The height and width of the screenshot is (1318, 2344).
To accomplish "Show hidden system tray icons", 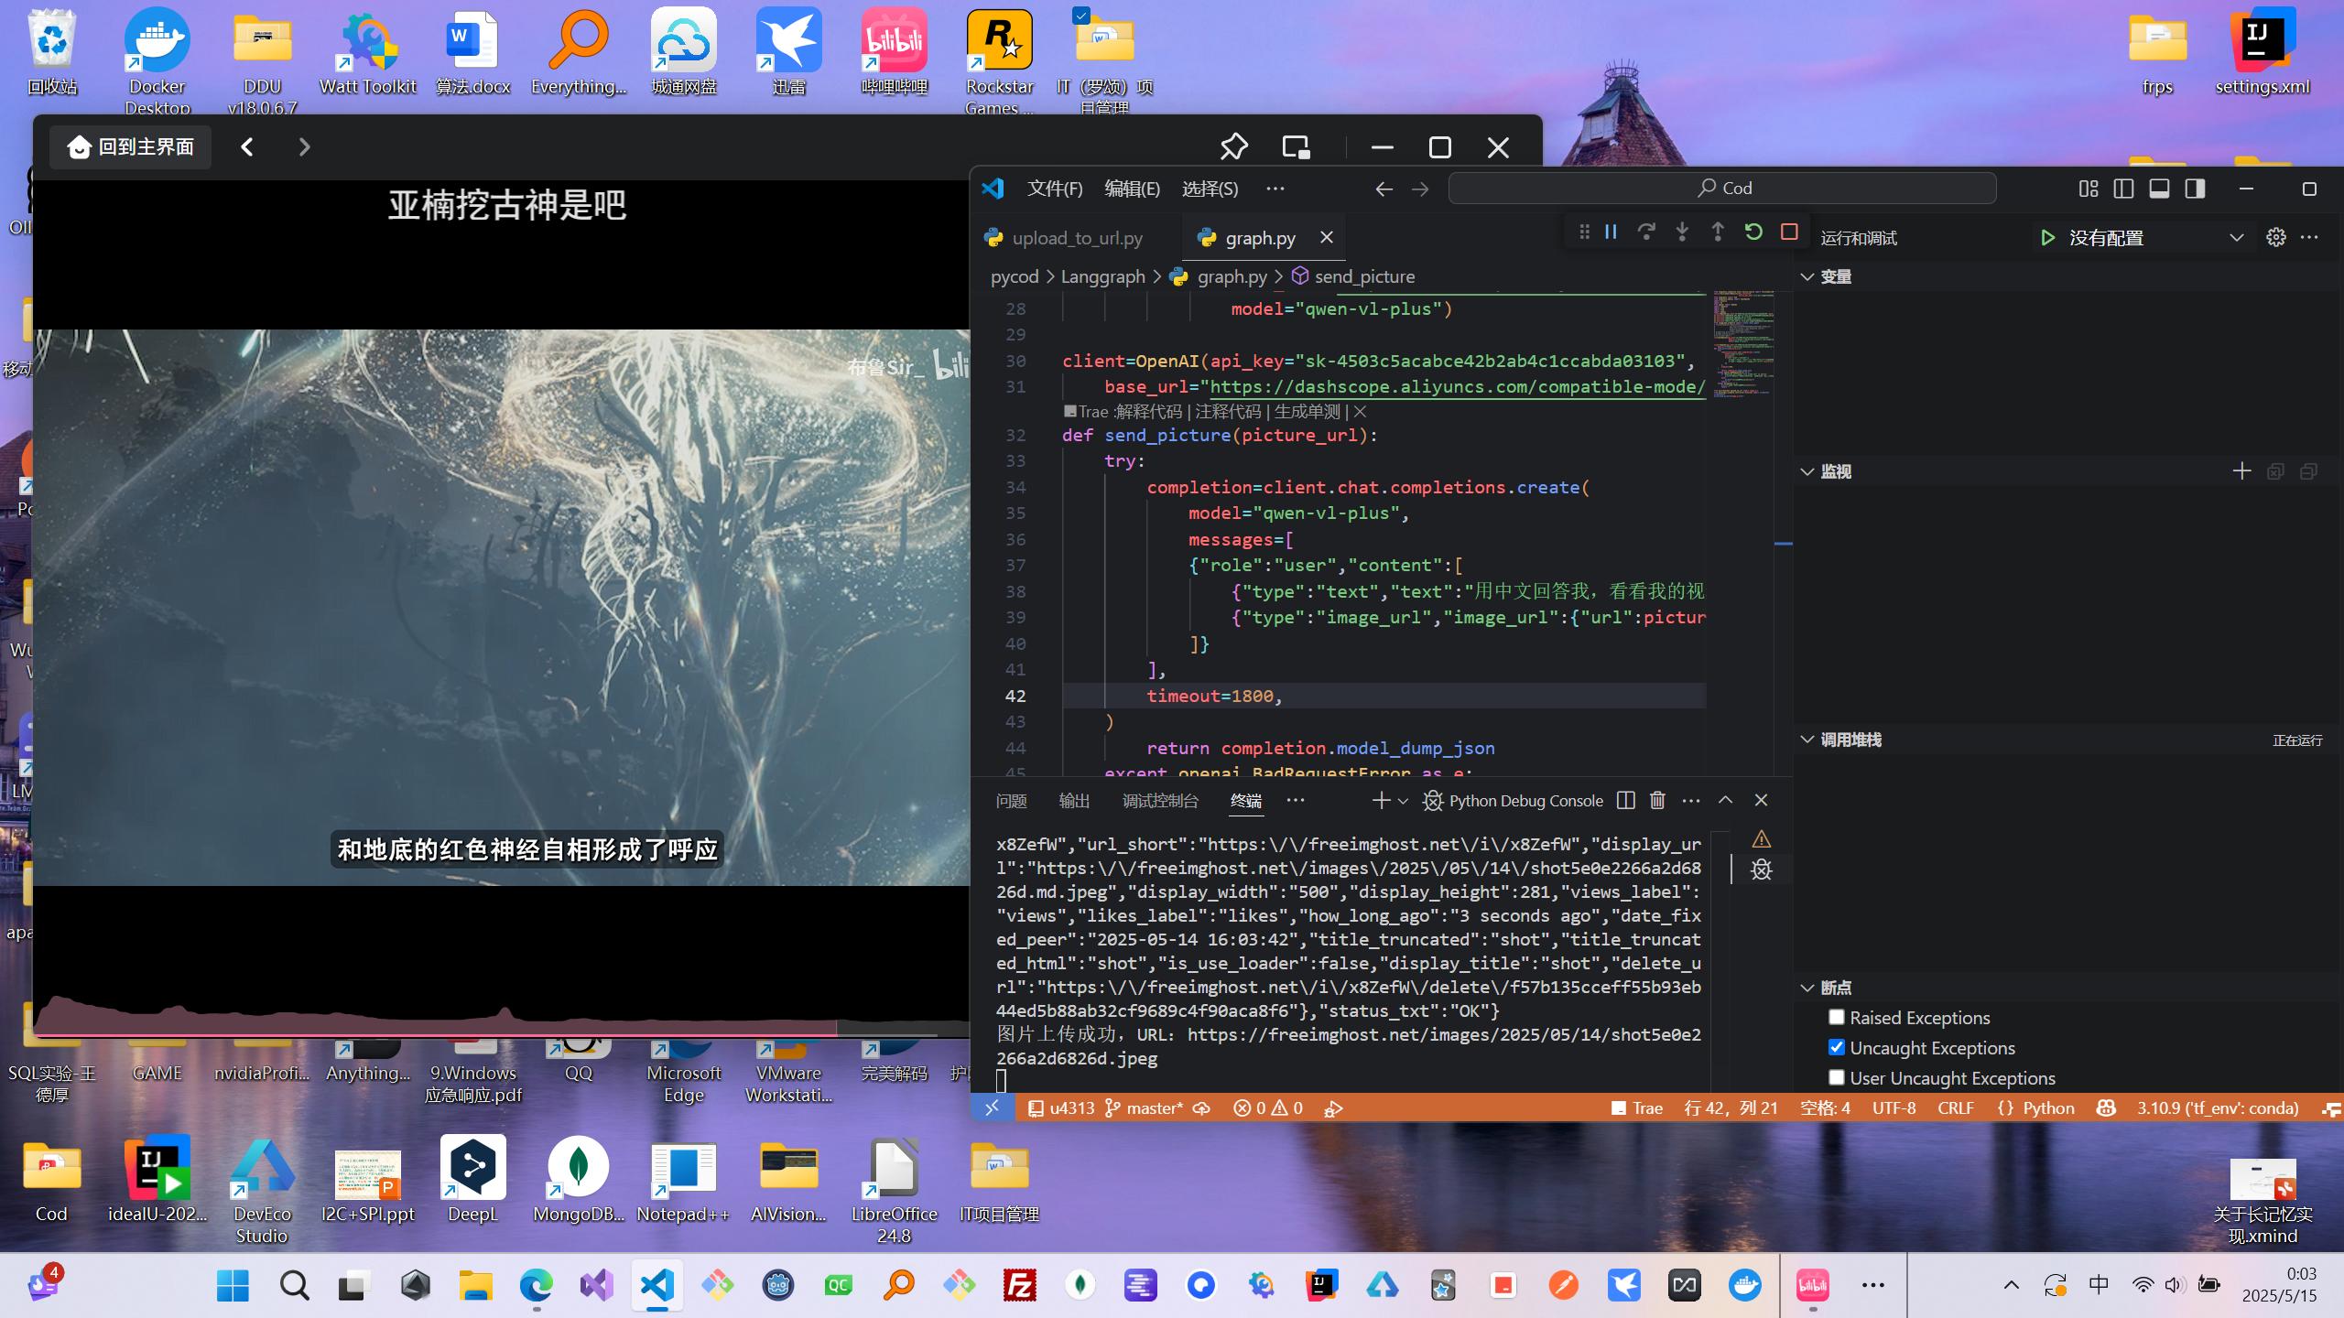I will [x=2012, y=1285].
